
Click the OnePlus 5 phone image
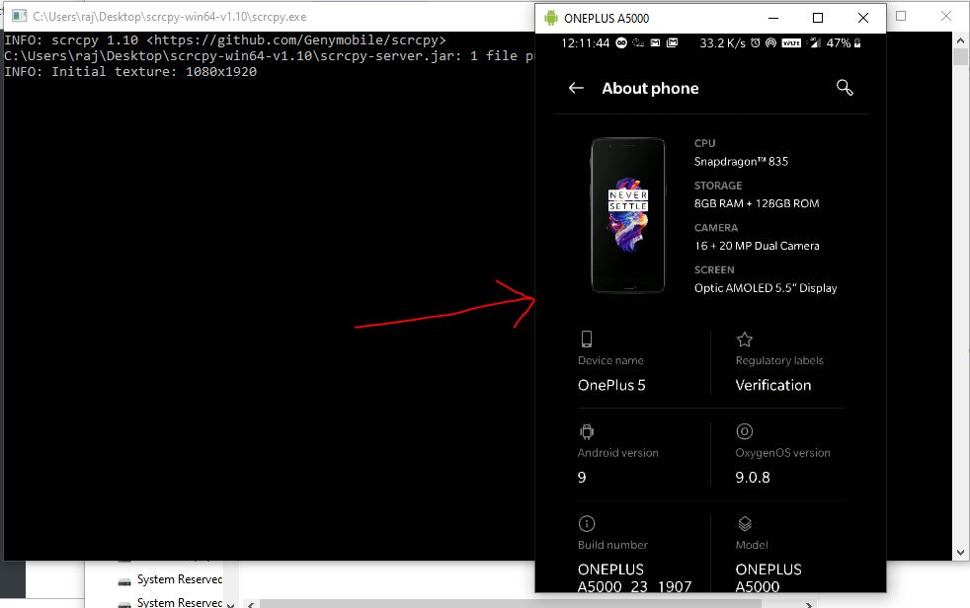pyautogui.click(x=628, y=215)
